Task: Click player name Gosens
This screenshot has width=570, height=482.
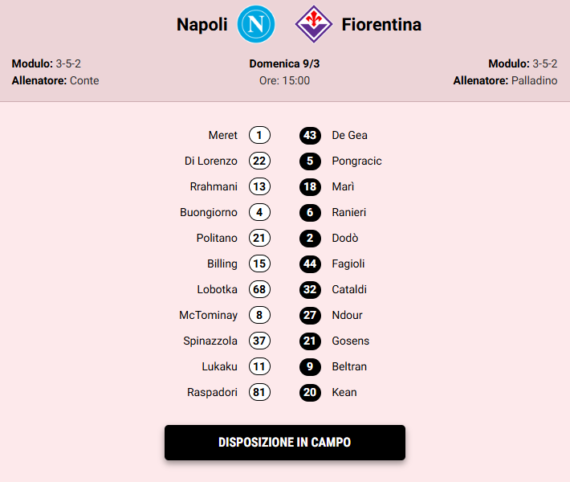Action: click(351, 341)
